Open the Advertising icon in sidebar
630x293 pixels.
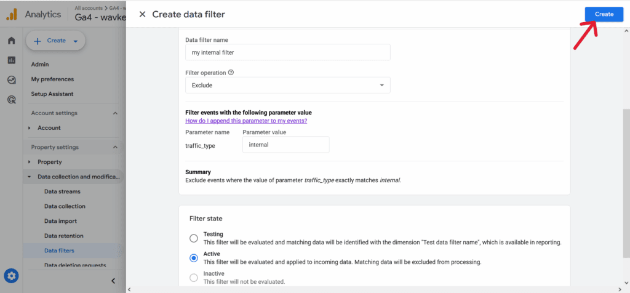(11, 100)
